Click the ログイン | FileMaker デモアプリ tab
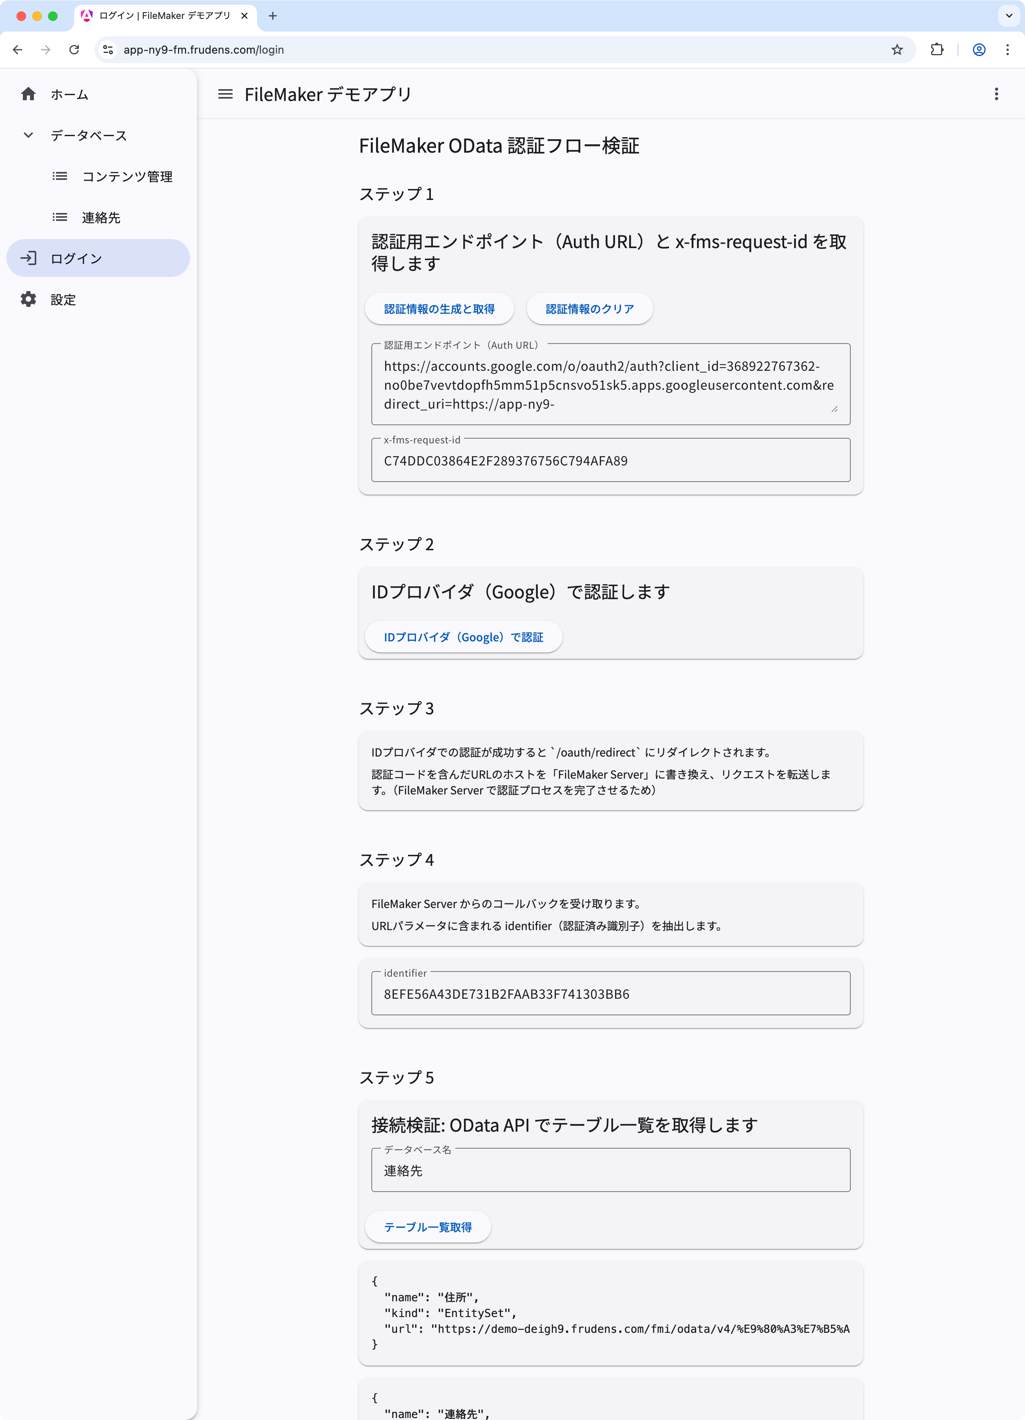Viewport: 1025px width, 1420px height. [x=165, y=16]
